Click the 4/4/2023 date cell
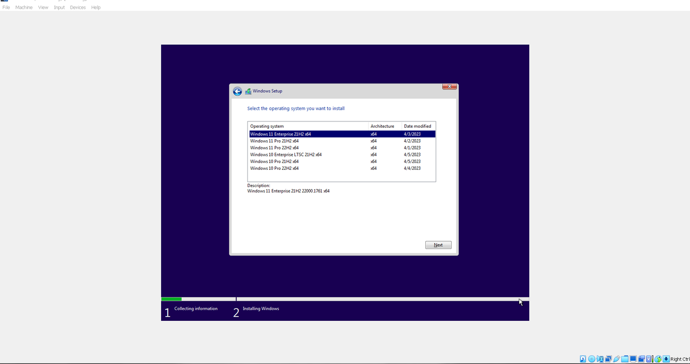690x364 pixels. (412, 168)
